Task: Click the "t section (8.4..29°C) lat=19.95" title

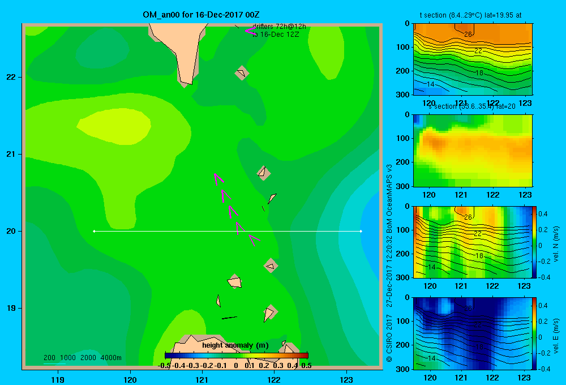Action: [470, 15]
